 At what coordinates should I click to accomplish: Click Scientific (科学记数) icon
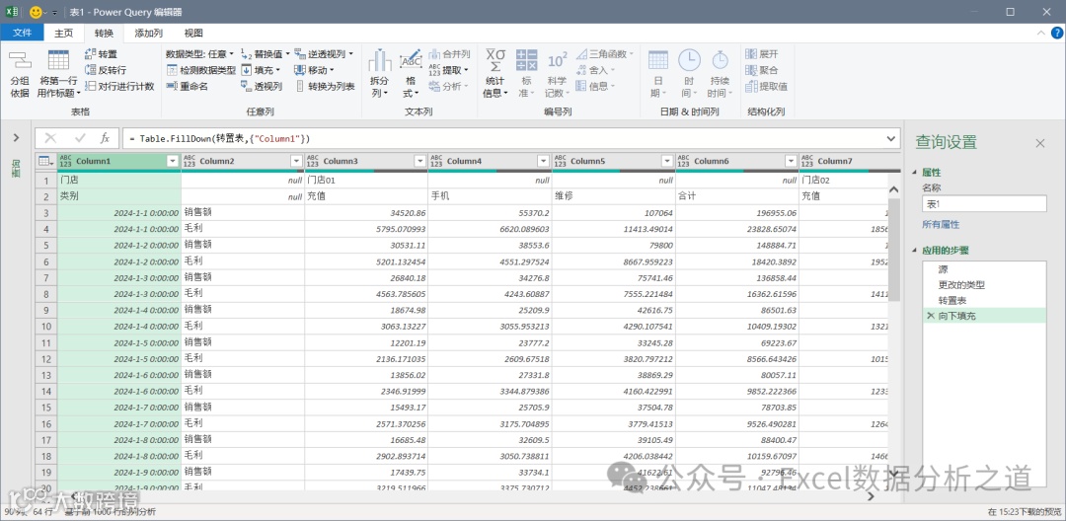(x=557, y=61)
